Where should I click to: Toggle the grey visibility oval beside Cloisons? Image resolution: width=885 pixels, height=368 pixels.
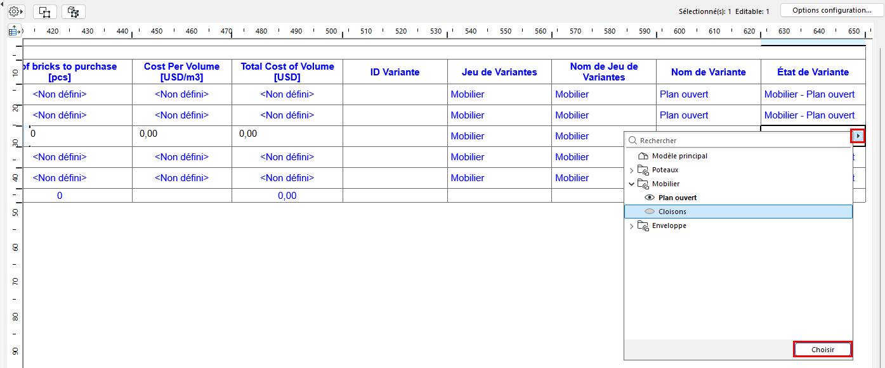coord(649,212)
